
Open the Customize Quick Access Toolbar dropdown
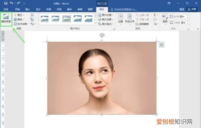click(x=24, y=4)
